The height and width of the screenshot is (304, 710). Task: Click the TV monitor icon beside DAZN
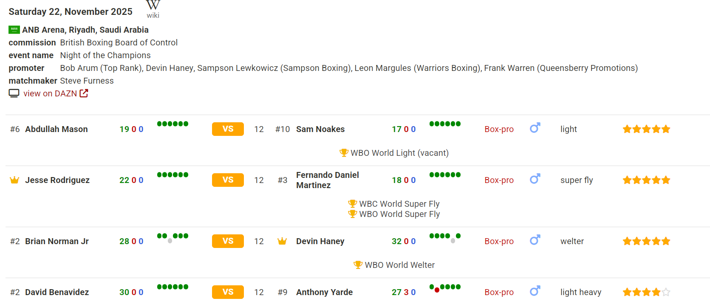point(14,93)
